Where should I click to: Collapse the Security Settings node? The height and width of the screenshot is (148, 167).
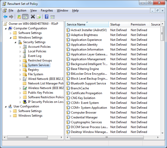click(15, 42)
